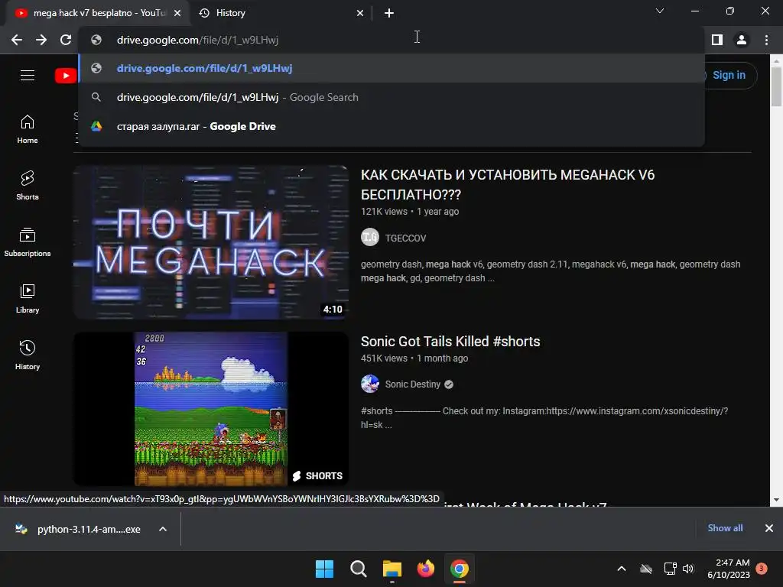Open YouTube hamburger guide menu
The width and height of the screenshot is (783, 587).
(28, 76)
